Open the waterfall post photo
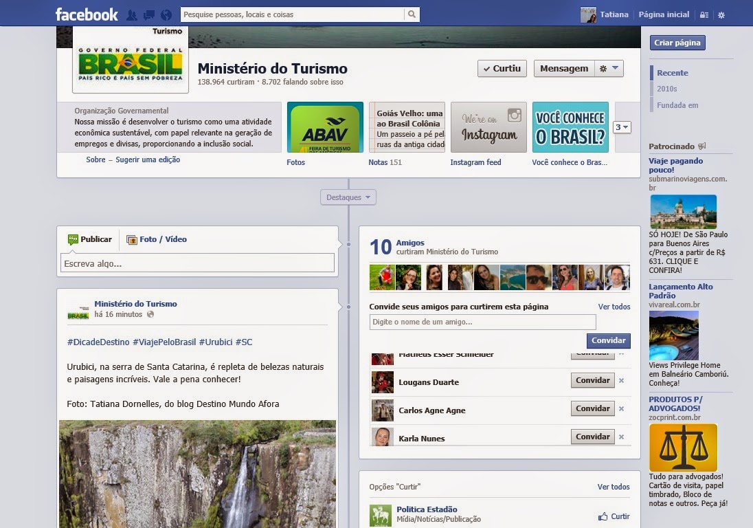753x528 pixels. pos(197,474)
